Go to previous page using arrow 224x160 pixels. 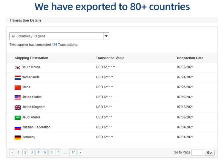coord(12,153)
